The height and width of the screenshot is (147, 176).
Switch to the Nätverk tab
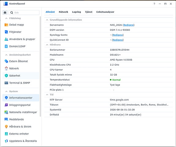[63, 12]
